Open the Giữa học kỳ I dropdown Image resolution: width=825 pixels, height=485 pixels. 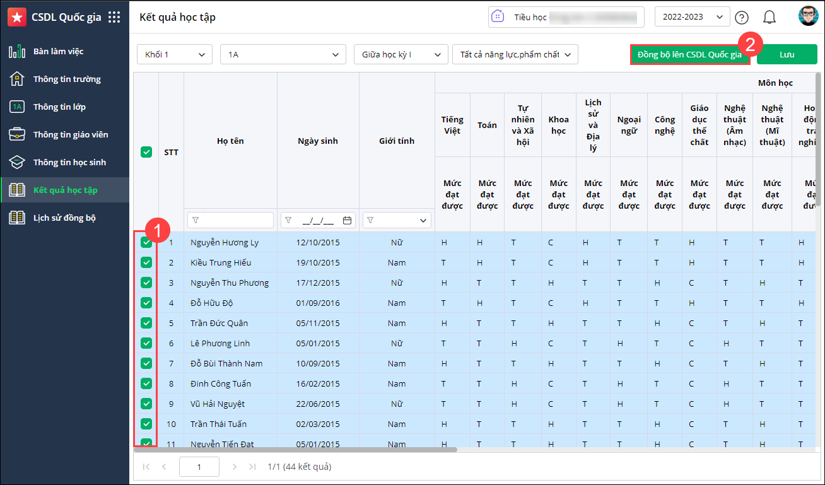(x=401, y=55)
